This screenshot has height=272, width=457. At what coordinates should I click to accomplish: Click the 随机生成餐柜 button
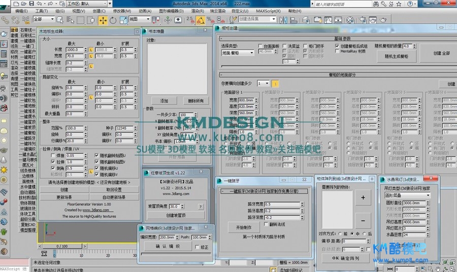click(396, 56)
